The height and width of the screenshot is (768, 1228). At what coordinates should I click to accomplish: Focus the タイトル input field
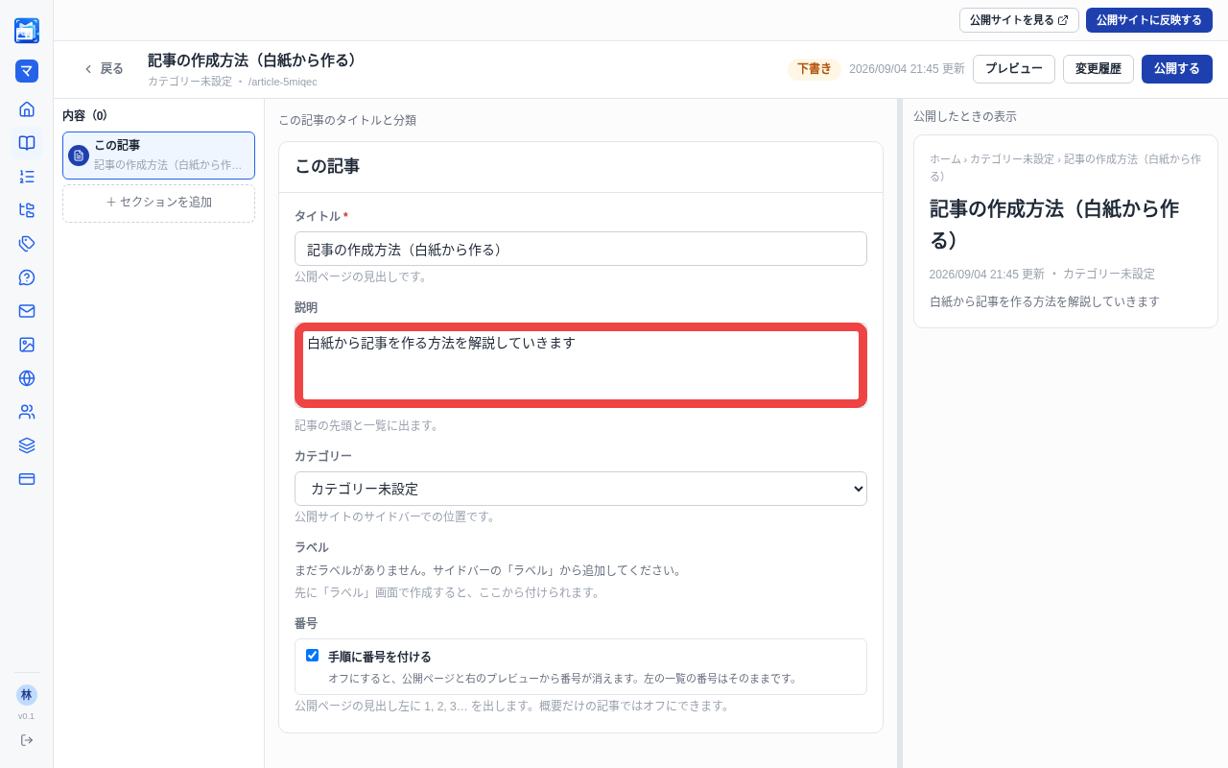coord(580,249)
